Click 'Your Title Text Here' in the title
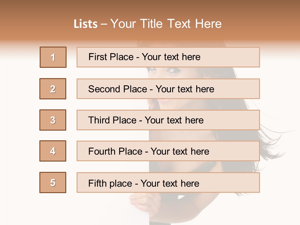The height and width of the screenshot is (225, 300). coord(166,24)
